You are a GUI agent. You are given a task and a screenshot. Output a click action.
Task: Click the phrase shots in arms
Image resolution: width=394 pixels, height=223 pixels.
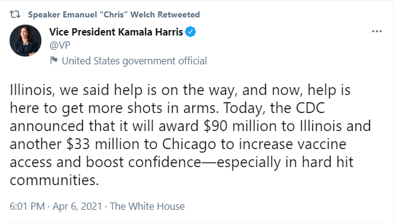pyautogui.click(x=172, y=108)
